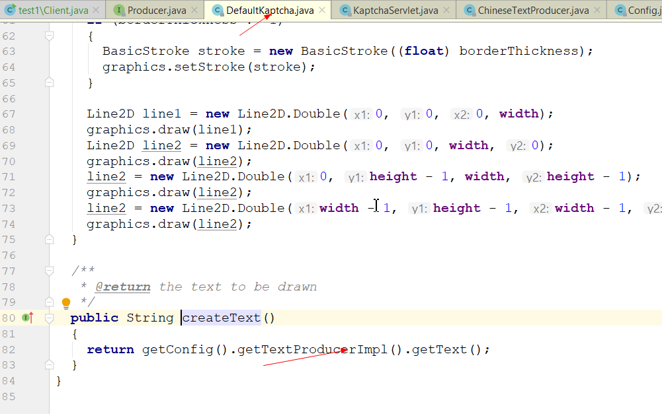662x414 pixels.
Task: Click the fold end marker at line 83
Action: coord(50,364)
